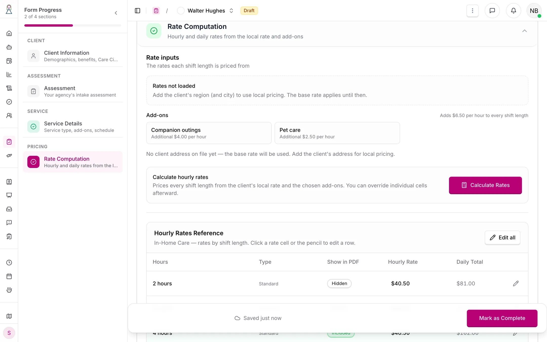Open the clock icon in rail

[x=9, y=263]
